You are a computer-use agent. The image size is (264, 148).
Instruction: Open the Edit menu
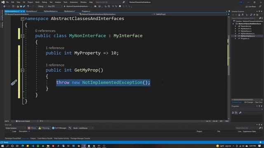13,2
